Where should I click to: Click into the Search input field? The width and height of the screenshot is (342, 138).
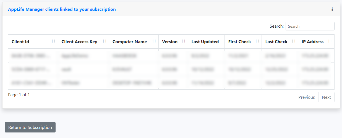coord(310,26)
